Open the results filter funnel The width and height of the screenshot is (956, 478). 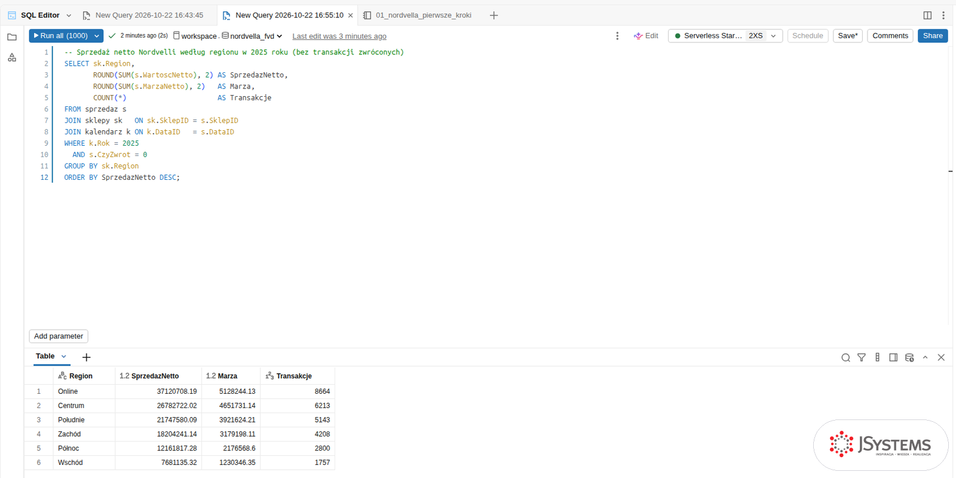point(862,357)
